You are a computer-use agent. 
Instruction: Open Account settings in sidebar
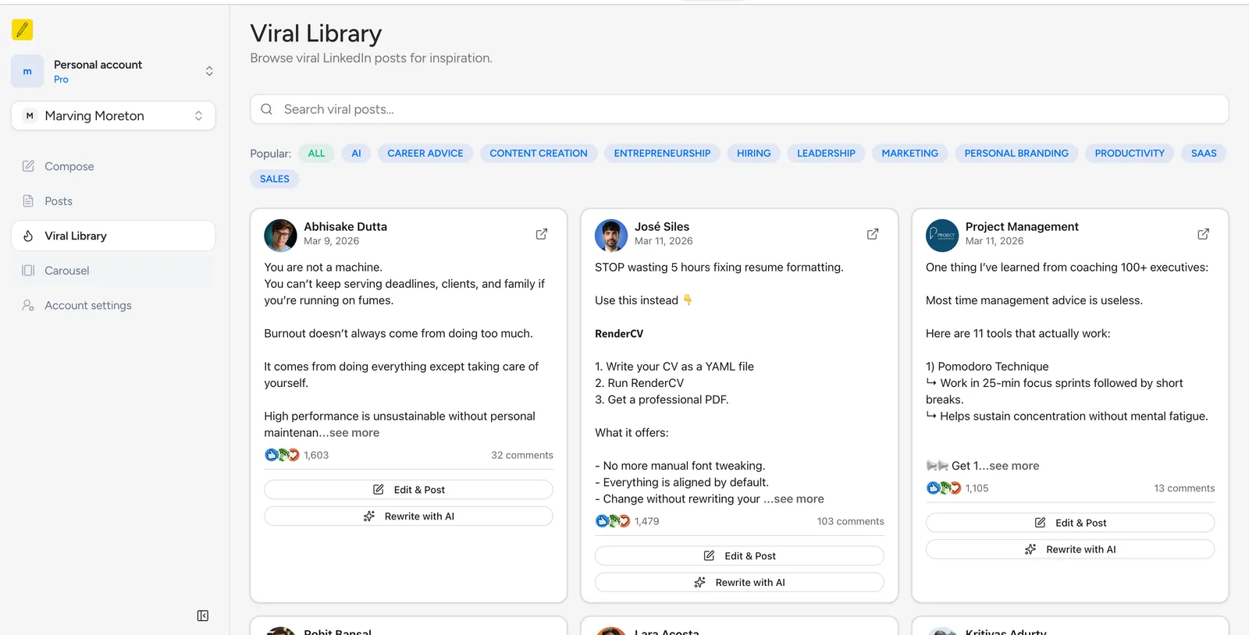pyautogui.click(x=87, y=306)
